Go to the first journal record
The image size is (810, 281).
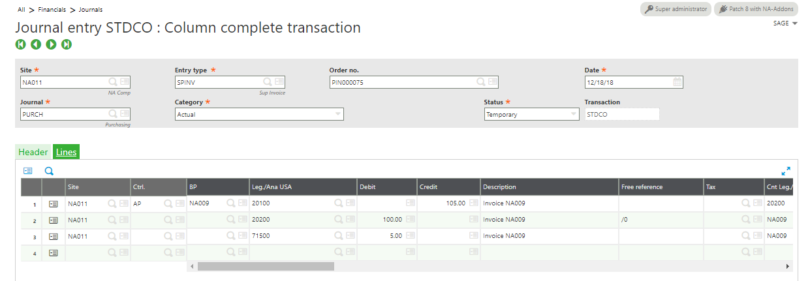tap(20, 44)
